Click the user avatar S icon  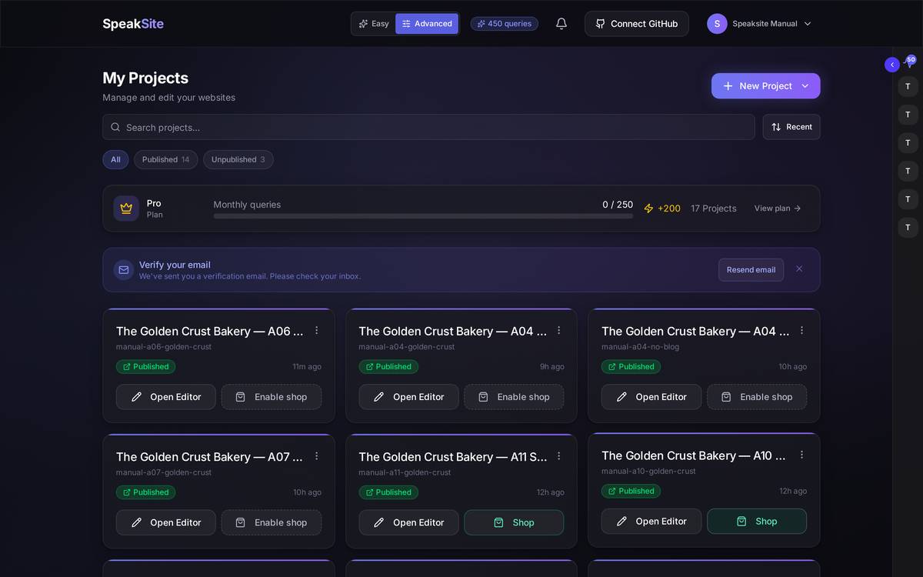(x=717, y=24)
